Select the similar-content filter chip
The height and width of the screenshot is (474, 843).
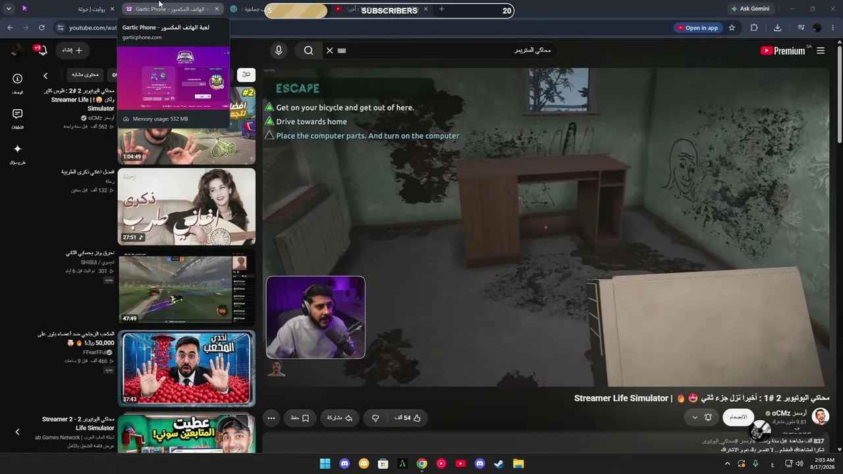pyautogui.click(x=86, y=74)
